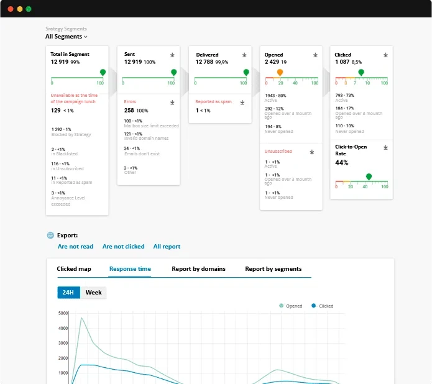Click the Opened gauge orange marker
432x384 pixels.
pyautogui.click(x=280, y=73)
